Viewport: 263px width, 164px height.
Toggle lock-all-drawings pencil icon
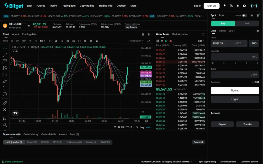pos(5,125)
